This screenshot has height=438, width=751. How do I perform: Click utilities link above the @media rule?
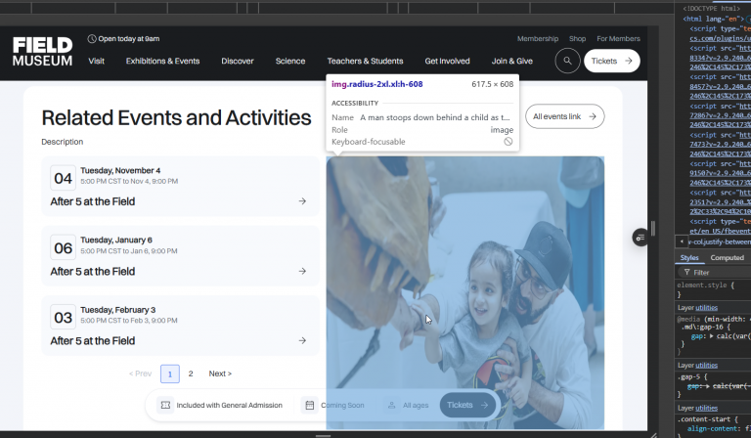(706, 307)
